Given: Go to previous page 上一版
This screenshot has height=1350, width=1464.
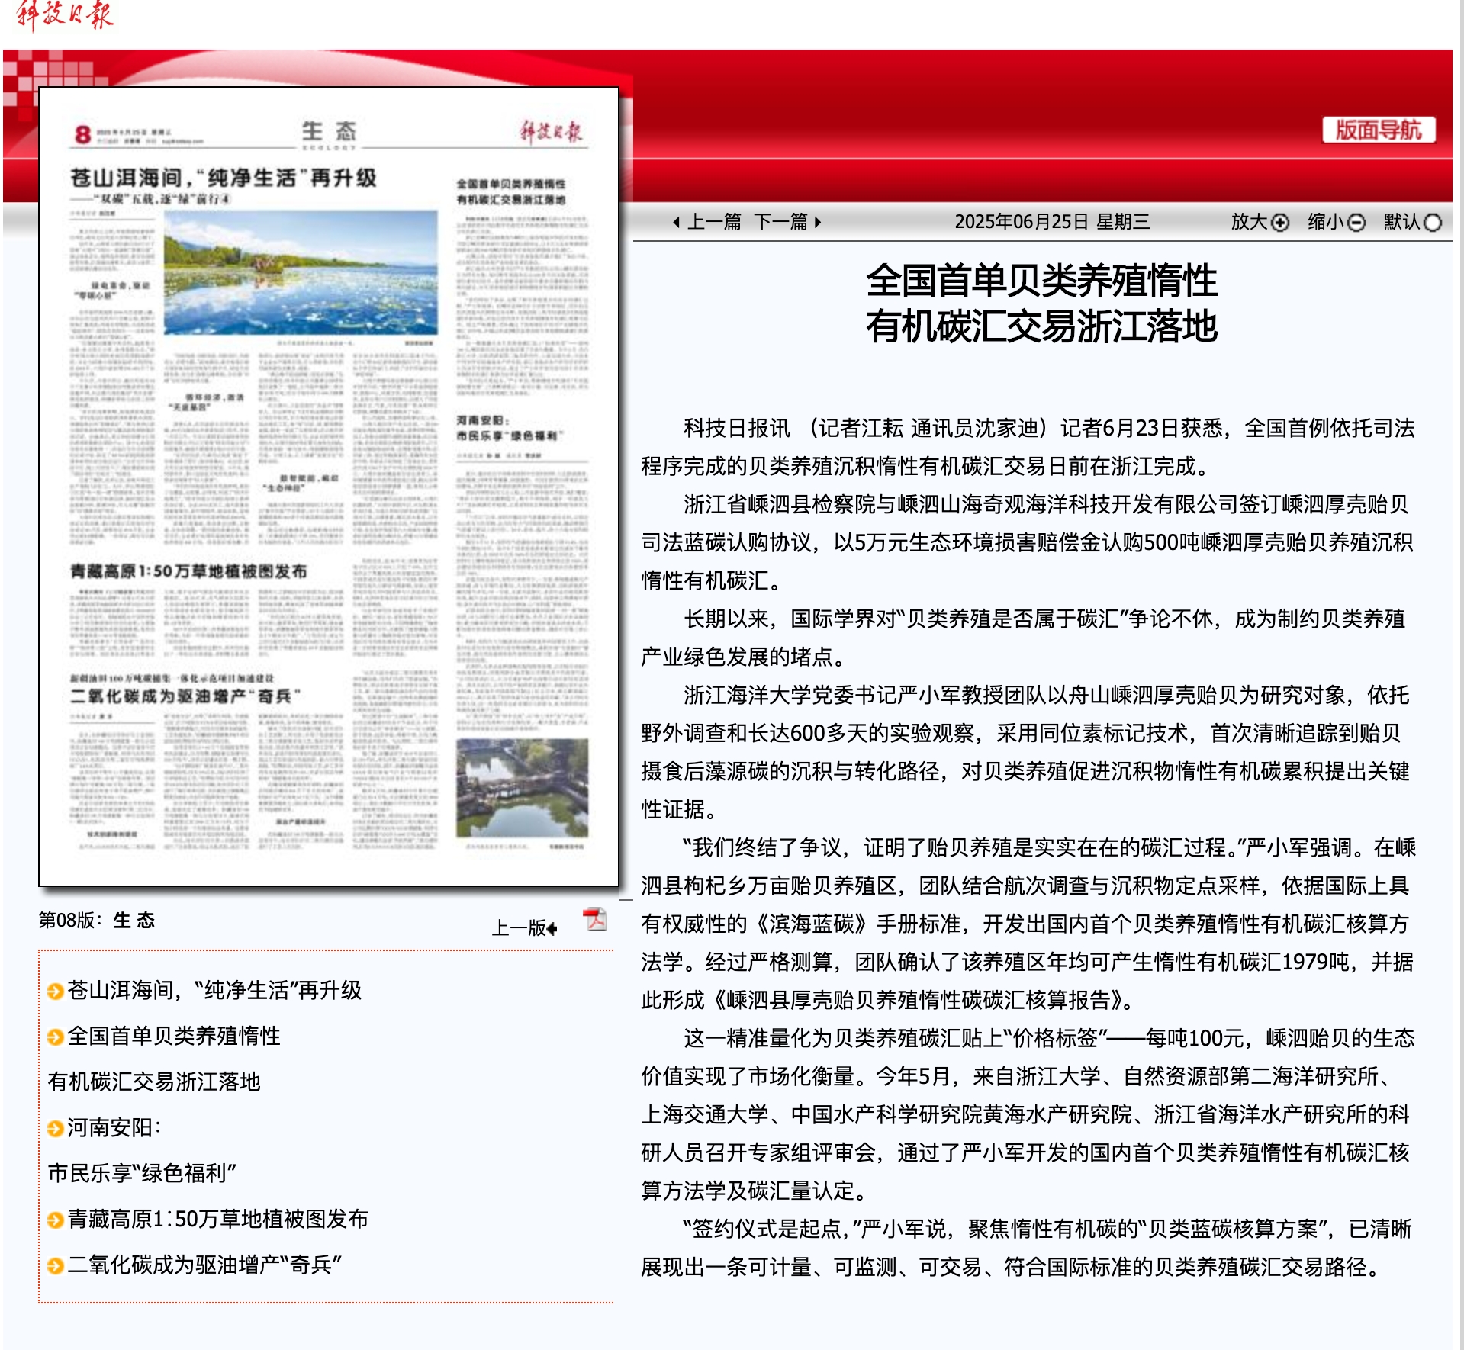Looking at the screenshot, I should pyautogui.click(x=524, y=927).
